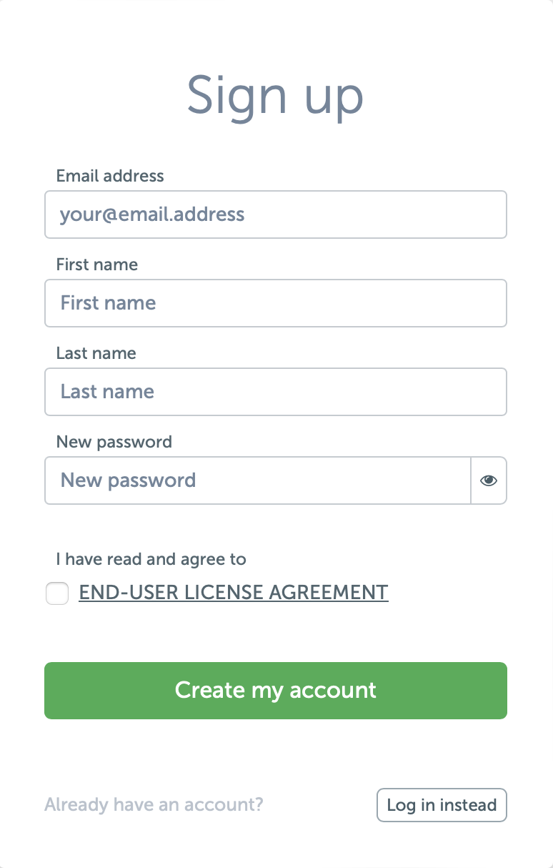Check the license agreement checkbox
The height and width of the screenshot is (868, 553).
point(57,593)
